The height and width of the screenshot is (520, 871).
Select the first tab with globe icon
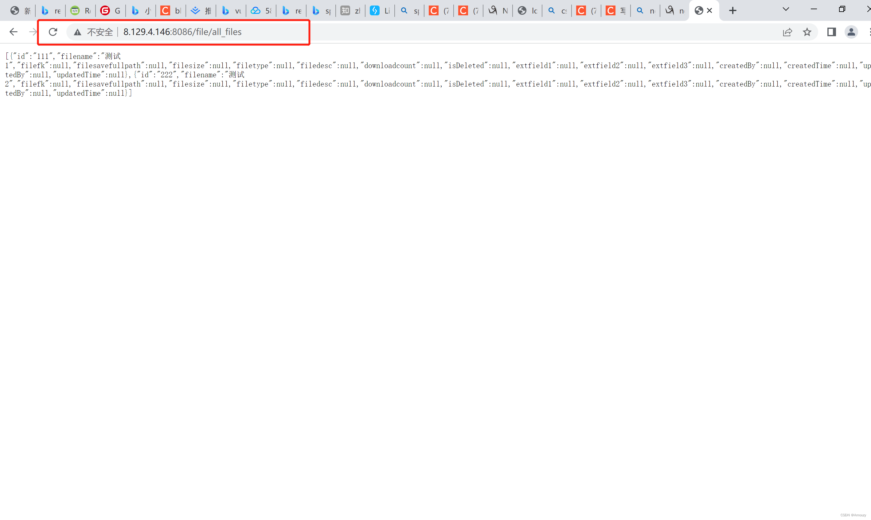20,10
